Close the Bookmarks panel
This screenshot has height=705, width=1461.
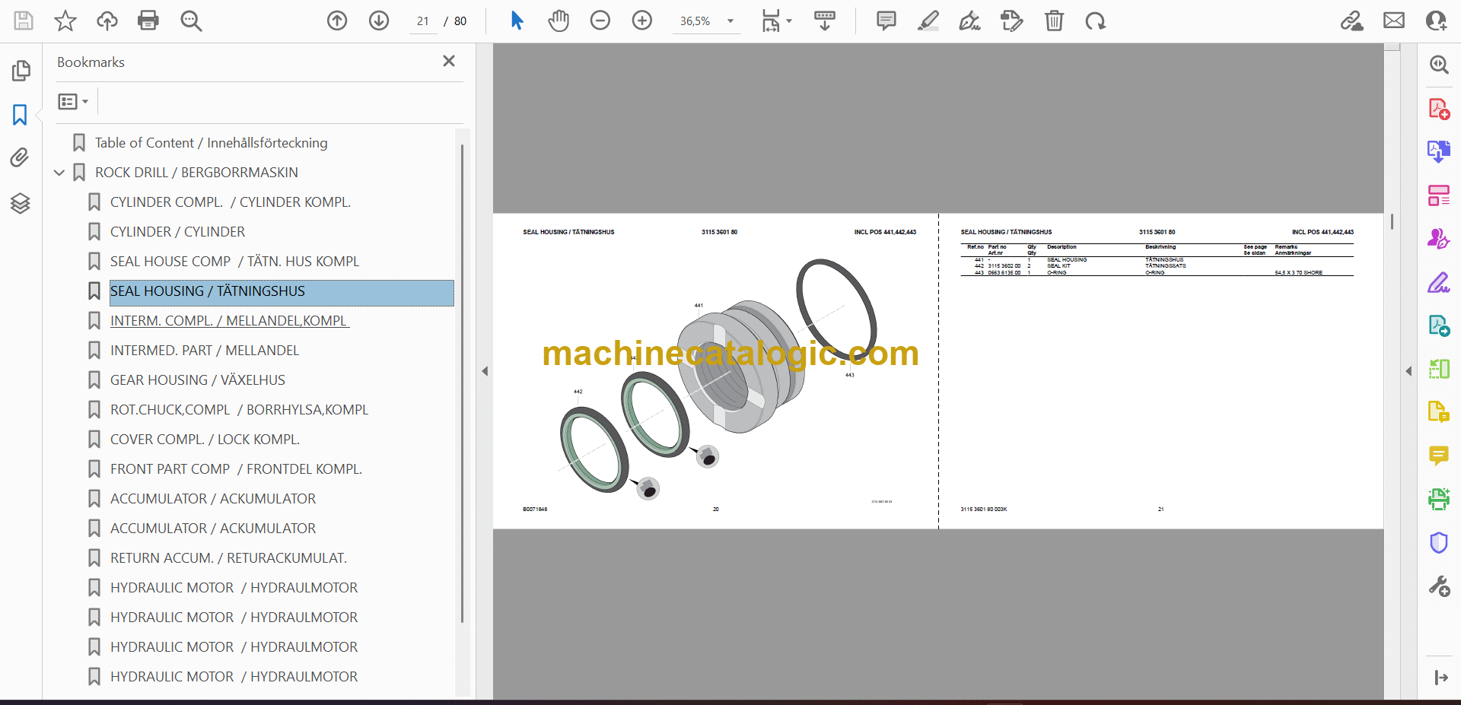449,61
